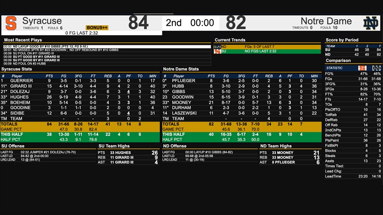Screen dimensions: 383x215
Task: Click the ND logo in Current Trends
Action: point(218,47)
